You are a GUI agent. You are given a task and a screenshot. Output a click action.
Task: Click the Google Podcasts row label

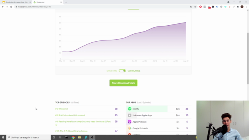click(140, 128)
